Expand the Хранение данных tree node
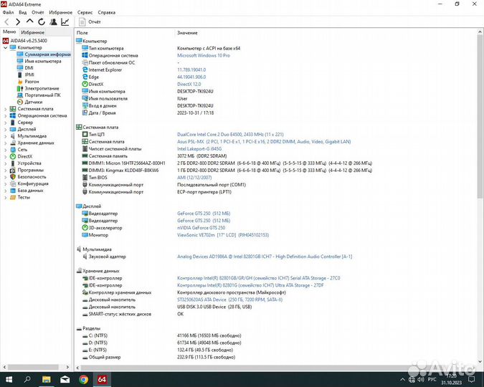The height and width of the screenshot is (387, 484). tap(5, 143)
